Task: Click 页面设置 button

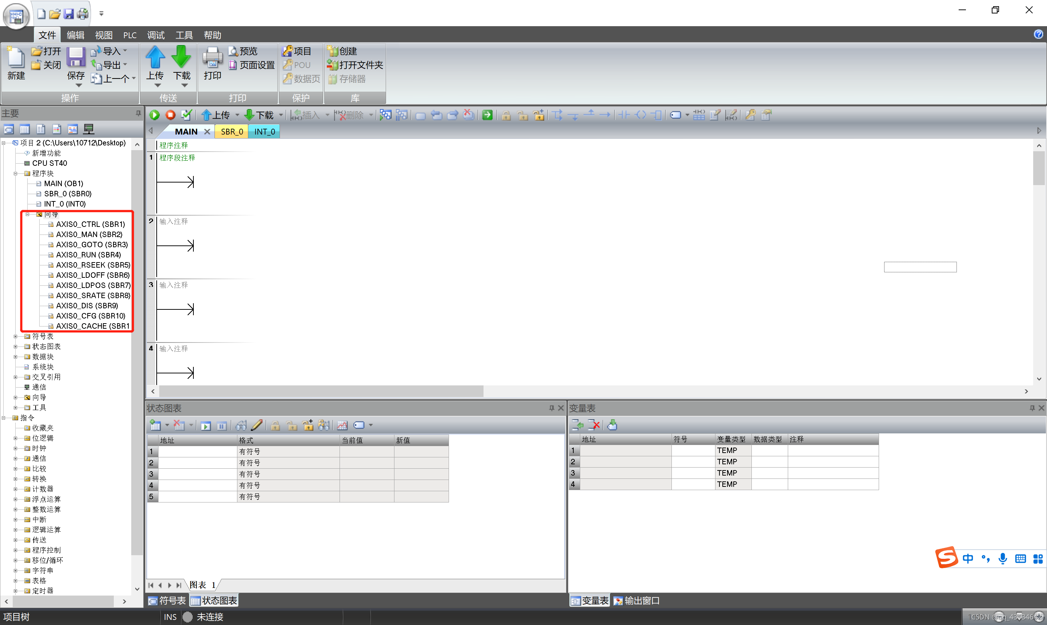Action: 252,65
